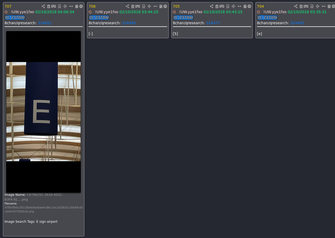This screenshot has width=335, height=238.
Task: Click timestamp 02/10/2018 04:00:34
Action: pyautogui.click(x=55, y=12)
